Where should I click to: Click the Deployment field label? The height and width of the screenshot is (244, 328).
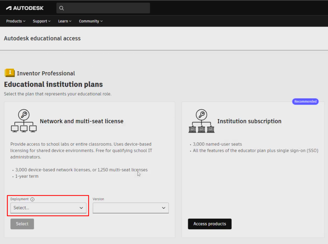pyautogui.click(x=20, y=199)
